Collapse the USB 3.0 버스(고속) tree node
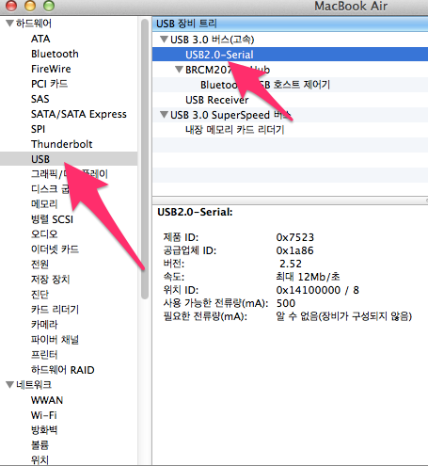The width and height of the screenshot is (428, 466). click(x=164, y=40)
